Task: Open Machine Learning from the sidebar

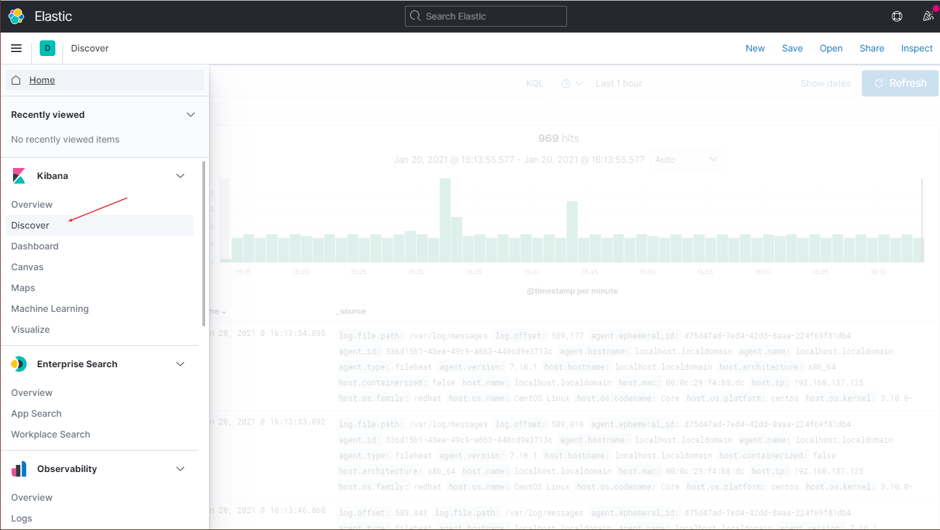Action: 50,309
